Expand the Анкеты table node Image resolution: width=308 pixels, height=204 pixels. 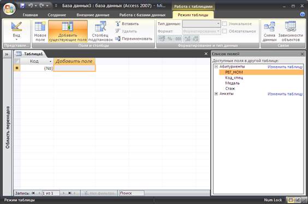click(x=216, y=94)
